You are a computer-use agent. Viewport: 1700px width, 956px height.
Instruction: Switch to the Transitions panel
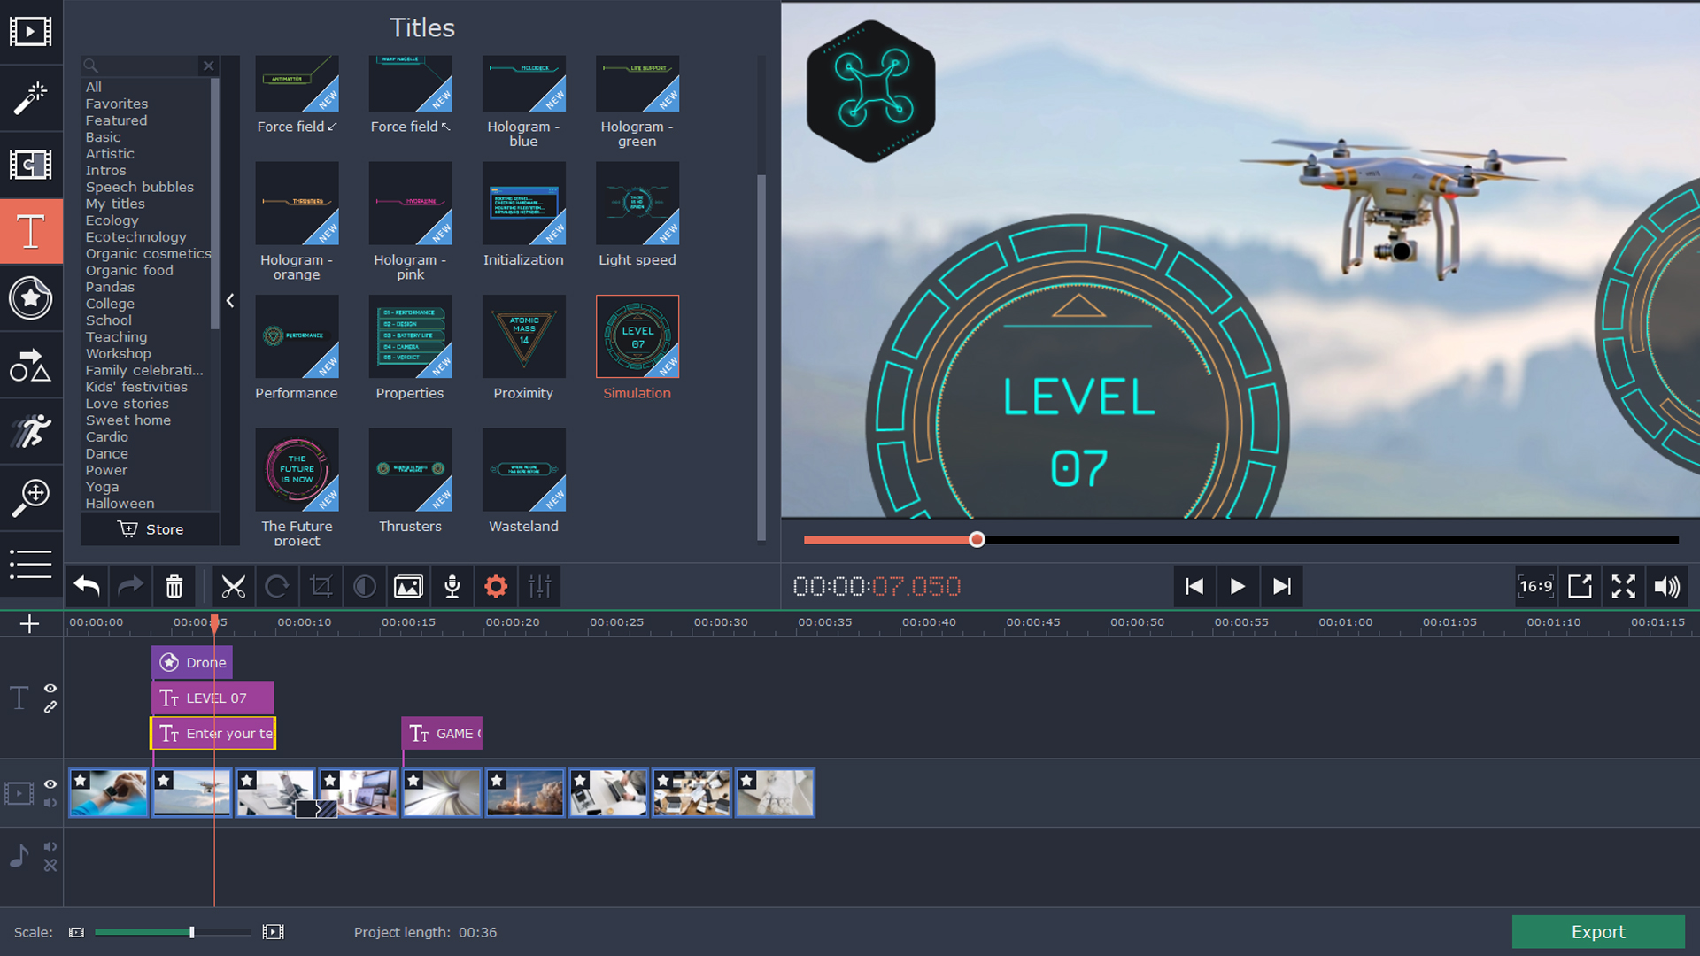pyautogui.click(x=32, y=165)
